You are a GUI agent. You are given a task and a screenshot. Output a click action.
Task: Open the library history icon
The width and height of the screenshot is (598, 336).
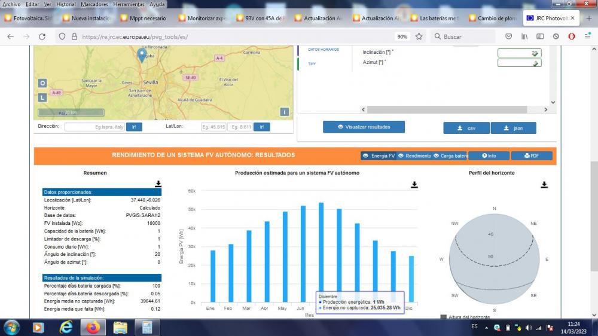click(524, 36)
